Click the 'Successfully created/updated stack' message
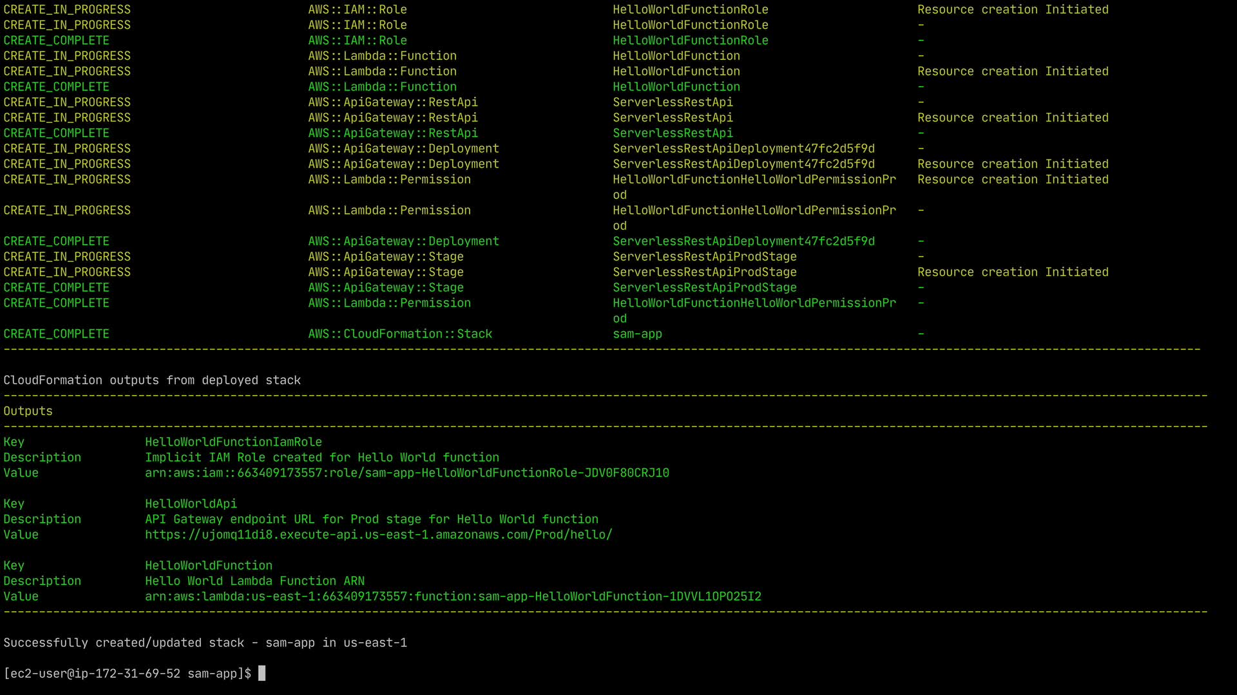Image resolution: width=1237 pixels, height=695 pixels. click(205, 643)
